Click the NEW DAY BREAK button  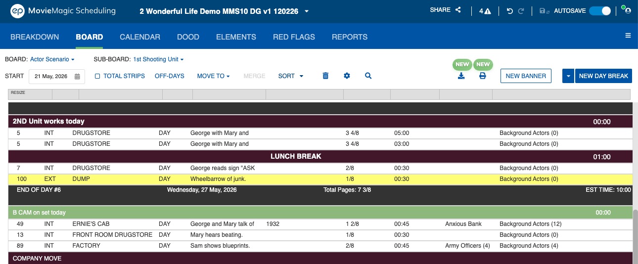(603, 76)
